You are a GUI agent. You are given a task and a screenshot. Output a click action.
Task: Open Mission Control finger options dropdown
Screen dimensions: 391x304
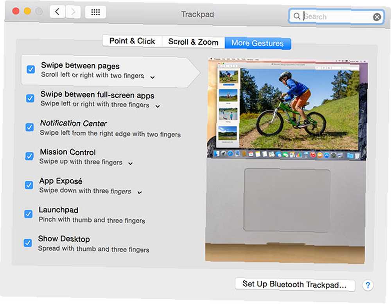click(131, 164)
